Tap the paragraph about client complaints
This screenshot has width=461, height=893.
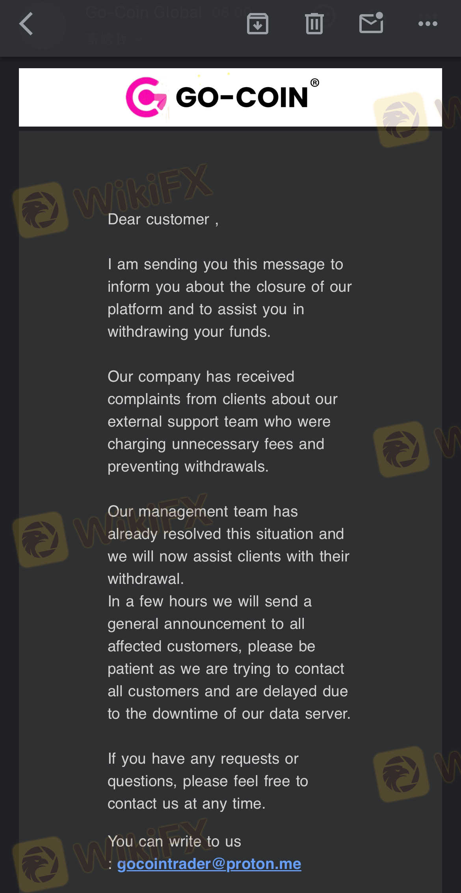click(x=223, y=421)
